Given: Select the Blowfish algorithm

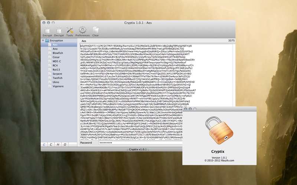Looking at the screenshot, I should (x=59, y=53).
